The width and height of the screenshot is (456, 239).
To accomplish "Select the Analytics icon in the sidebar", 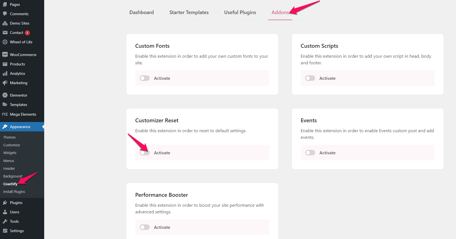I will 5,73.
